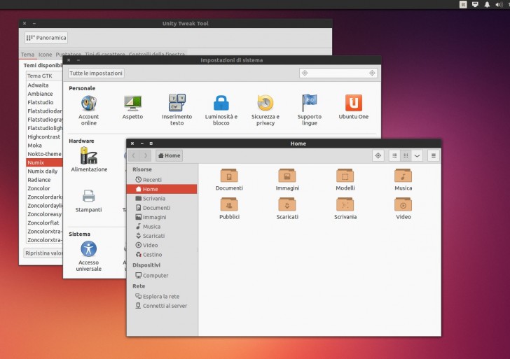510x359 pixels.
Task: Open the Scaricati folder icon
Action: [287, 205]
